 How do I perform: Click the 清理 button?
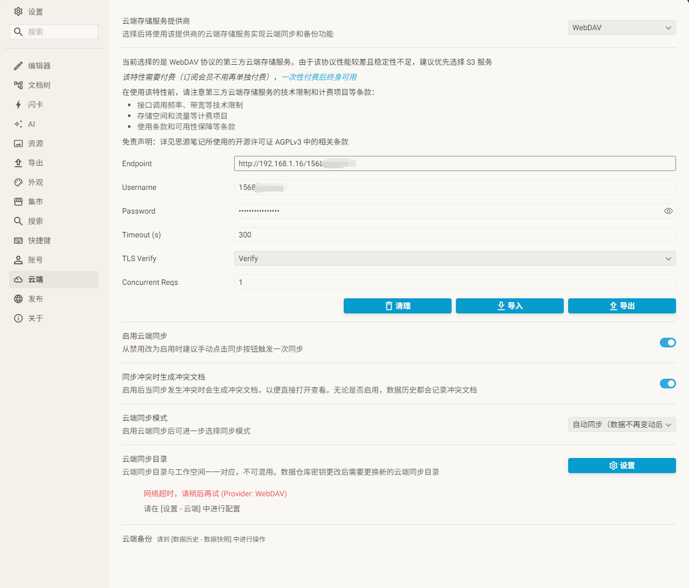point(397,306)
